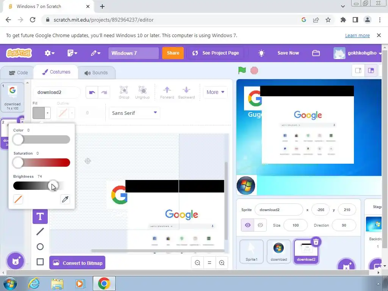The height and width of the screenshot is (291, 388).
Task: Click the redo arrow button
Action: pos(104,92)
